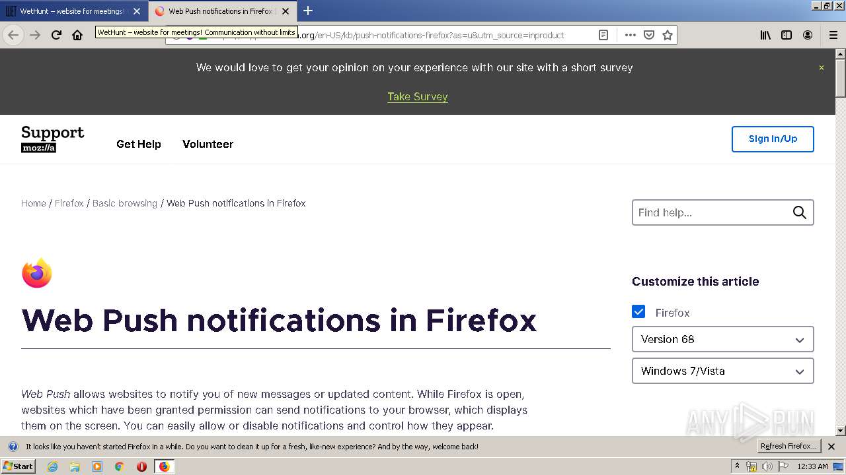Uncheck the Firefox checkbox
Image resolution: width=846 pixels, height=475 pixels.
pyautogui.click(x=638, y=312)
